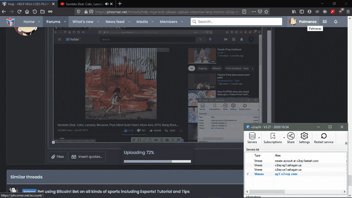Click the Referral thread prefix label
This screenshot has width=352, height=198.
click(x=29, y=192)
